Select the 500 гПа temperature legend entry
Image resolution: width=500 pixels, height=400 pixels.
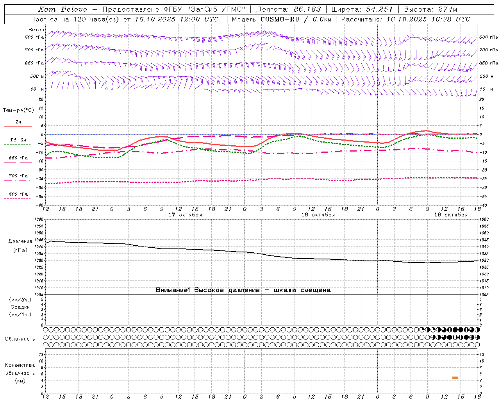(18, 194)
